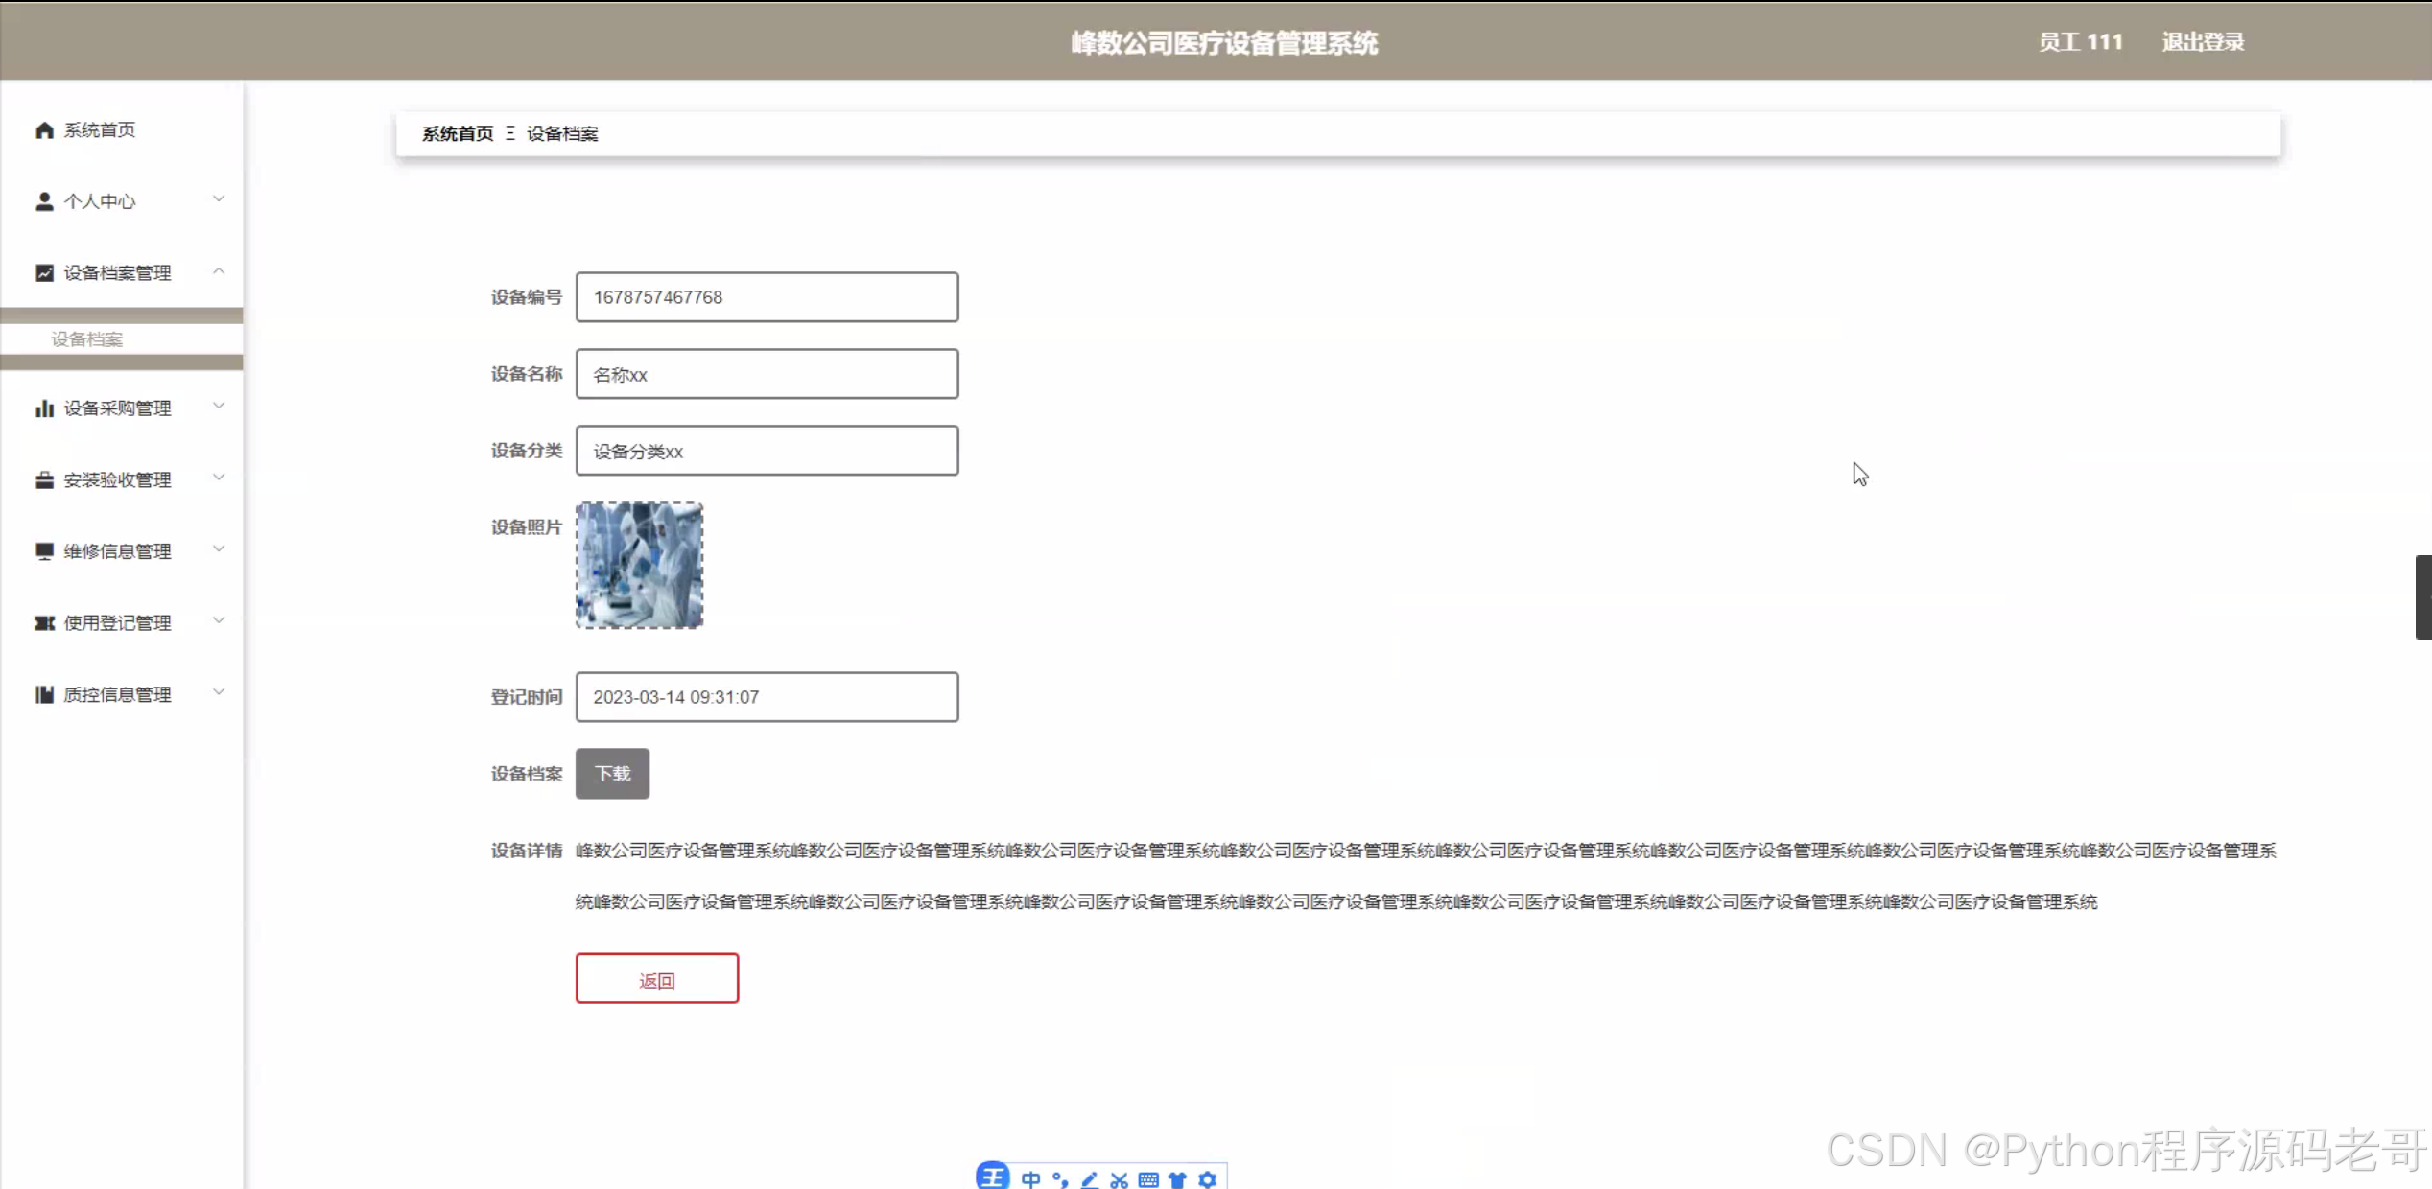Screen dimensions: 2432x1189
Task: Go to 系统首页 in the breadcrumb
Action: tap(458, 134)
